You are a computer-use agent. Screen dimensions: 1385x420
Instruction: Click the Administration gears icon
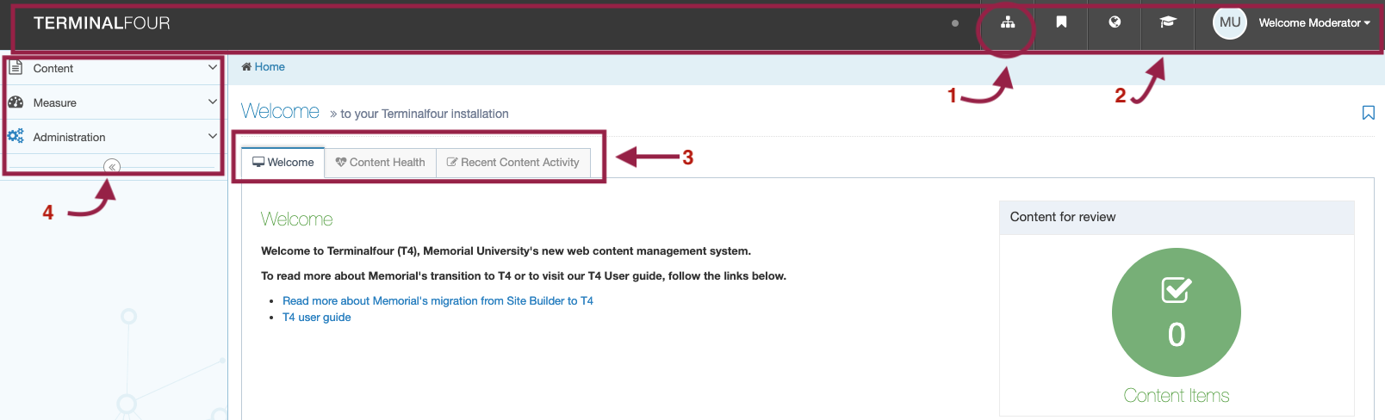tap(16, 136)
